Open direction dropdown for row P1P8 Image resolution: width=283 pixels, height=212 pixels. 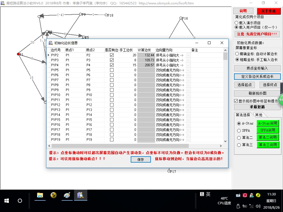click(x=188, y=85)
